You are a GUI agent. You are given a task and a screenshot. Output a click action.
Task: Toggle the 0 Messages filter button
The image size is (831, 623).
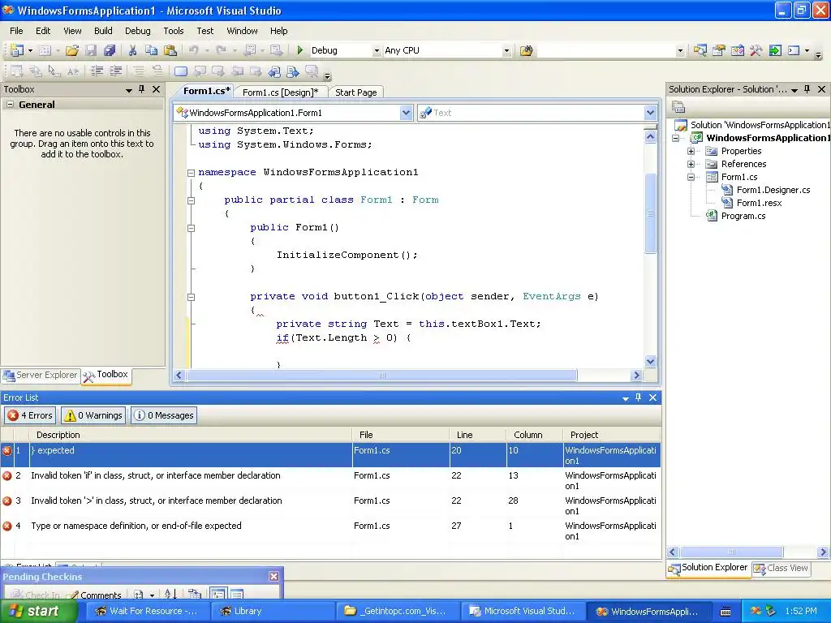[164, 415]
